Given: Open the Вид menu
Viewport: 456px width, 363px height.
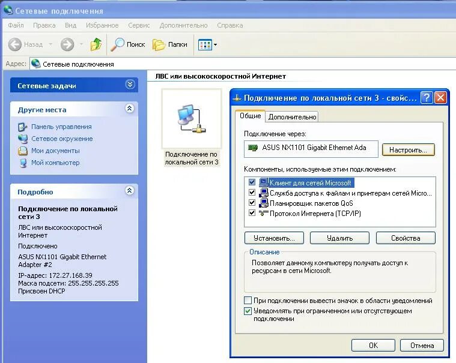Looking at the screenshot, I should point(70,25).
